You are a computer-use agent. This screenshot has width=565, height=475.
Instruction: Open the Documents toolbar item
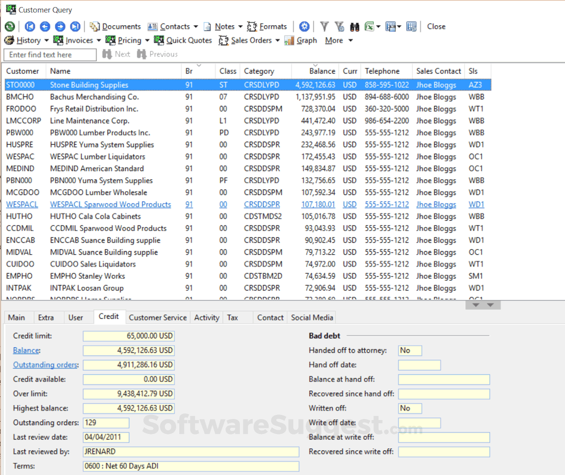(x=115, y=27)
